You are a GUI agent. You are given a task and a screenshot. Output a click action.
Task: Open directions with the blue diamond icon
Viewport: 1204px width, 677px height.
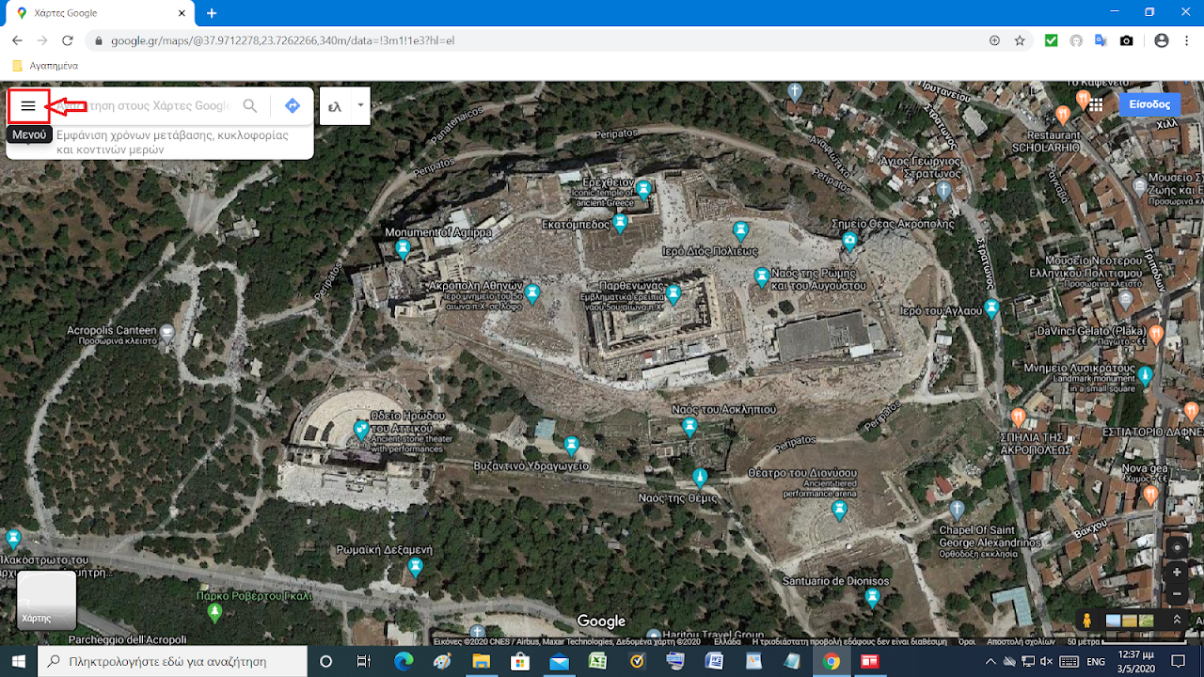[293, 106]
